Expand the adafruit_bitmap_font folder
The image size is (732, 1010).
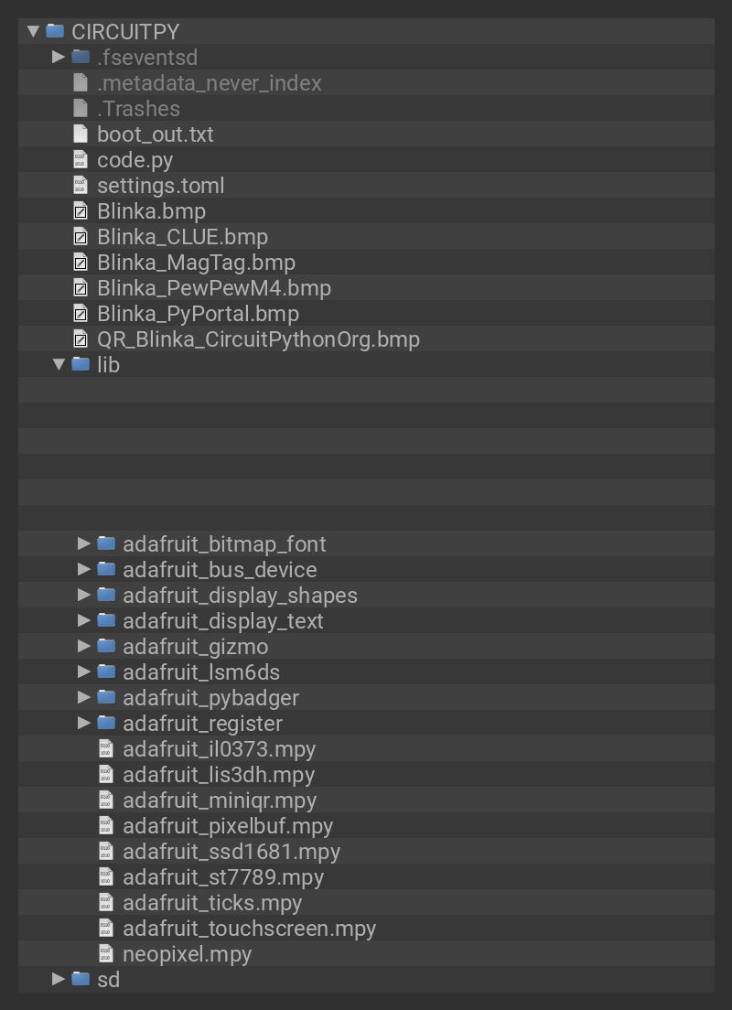coord(85,544)
